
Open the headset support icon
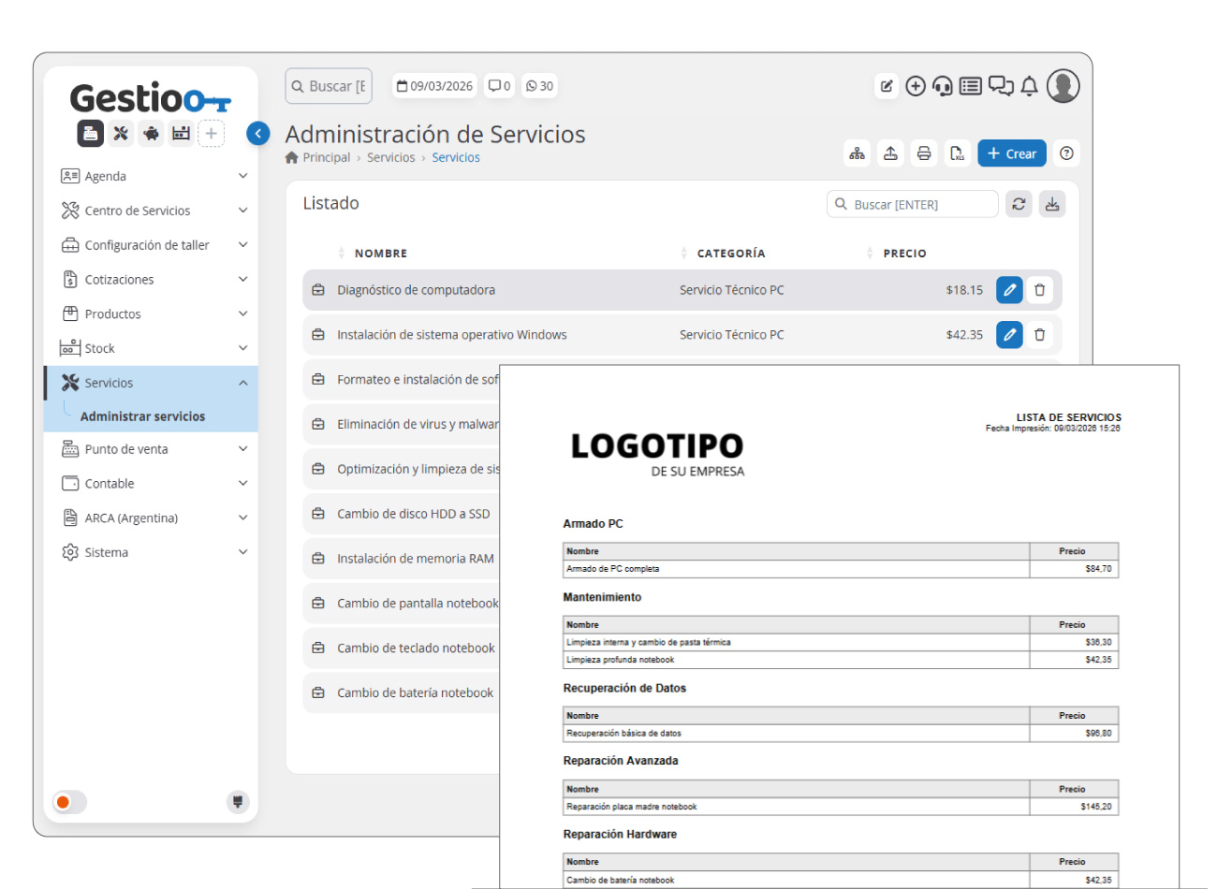click(943, 86)
